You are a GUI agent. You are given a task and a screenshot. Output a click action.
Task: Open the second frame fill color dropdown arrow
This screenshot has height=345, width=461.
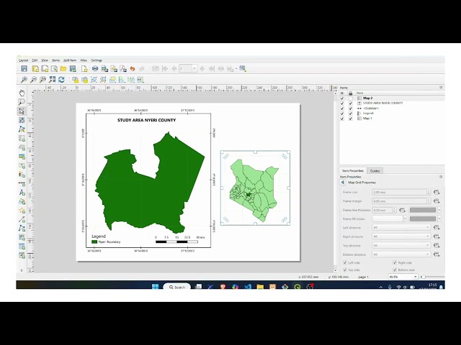click(439, 218)
